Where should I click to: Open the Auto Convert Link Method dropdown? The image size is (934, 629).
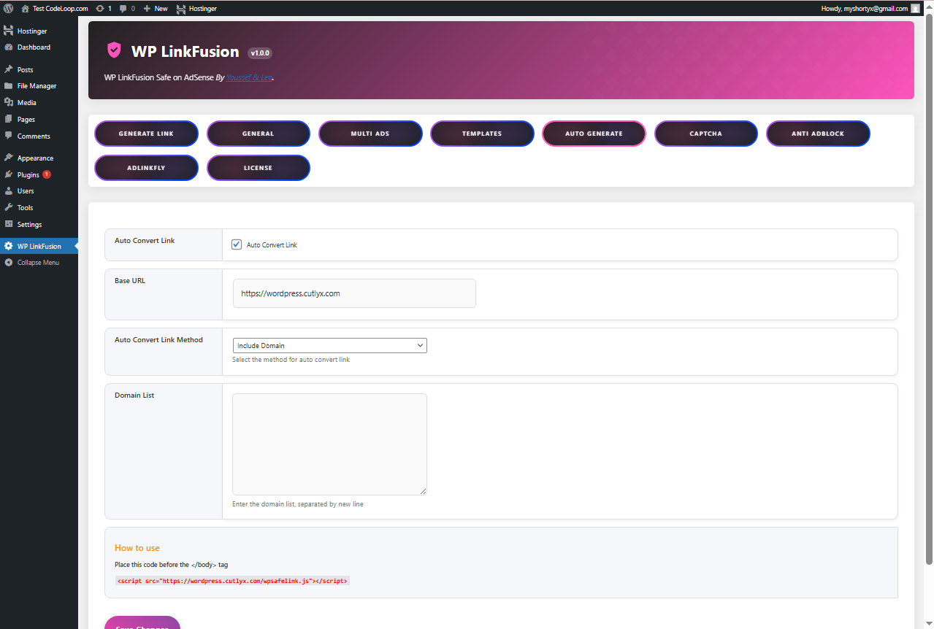pos(329,345)
